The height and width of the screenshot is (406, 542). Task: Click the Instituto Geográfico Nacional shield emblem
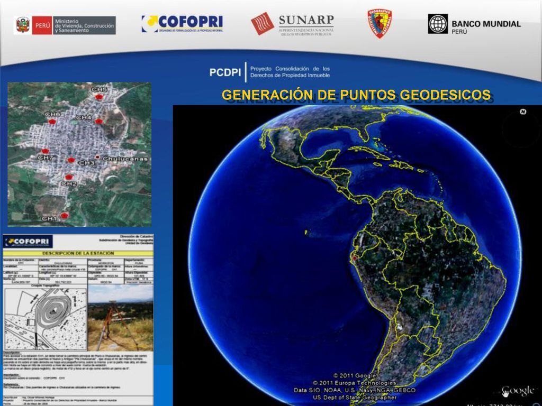[x=380, y=24]
